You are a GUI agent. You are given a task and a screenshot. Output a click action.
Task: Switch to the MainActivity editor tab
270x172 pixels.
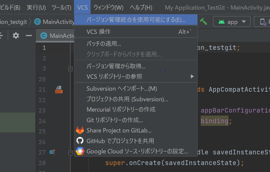[x=55, y=36]
